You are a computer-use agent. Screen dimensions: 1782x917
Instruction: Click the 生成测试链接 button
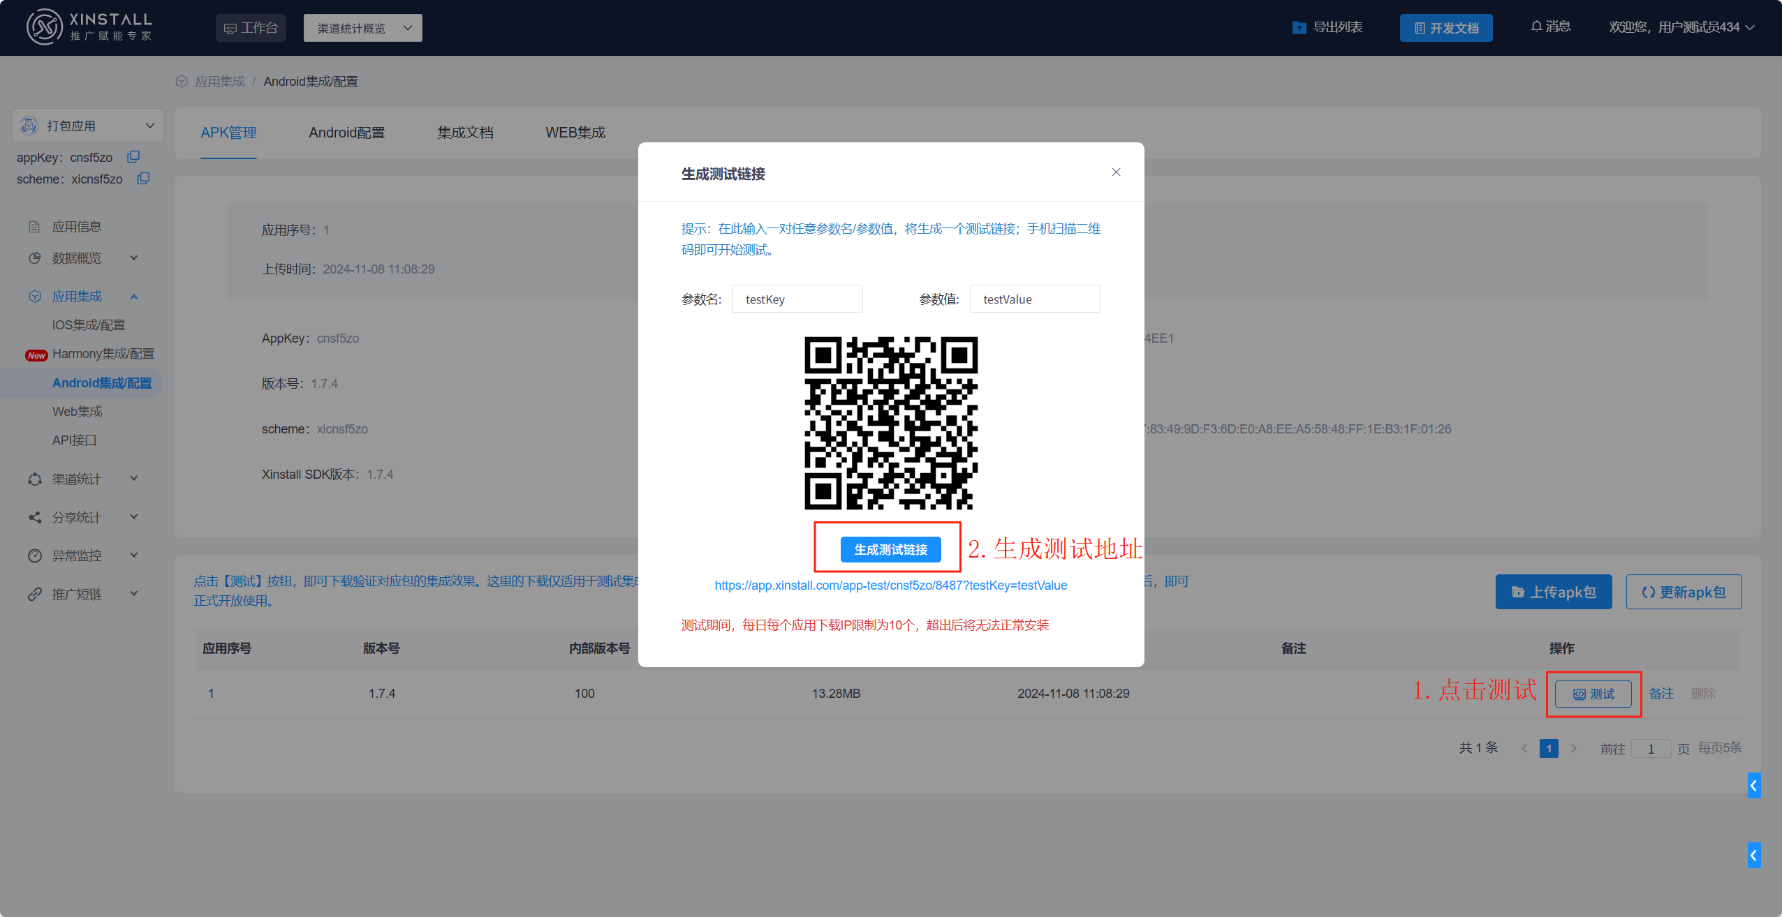890,550
